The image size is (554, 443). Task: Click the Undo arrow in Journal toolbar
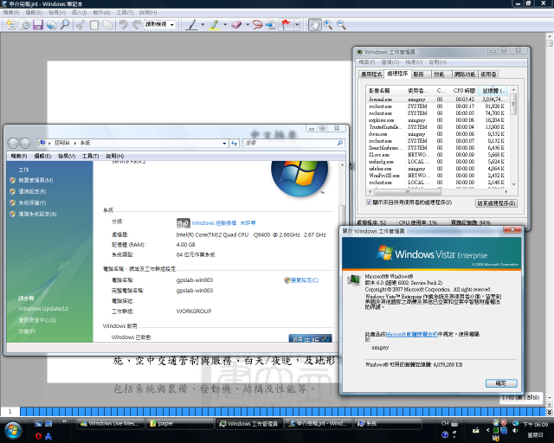(x=123, y=25)
